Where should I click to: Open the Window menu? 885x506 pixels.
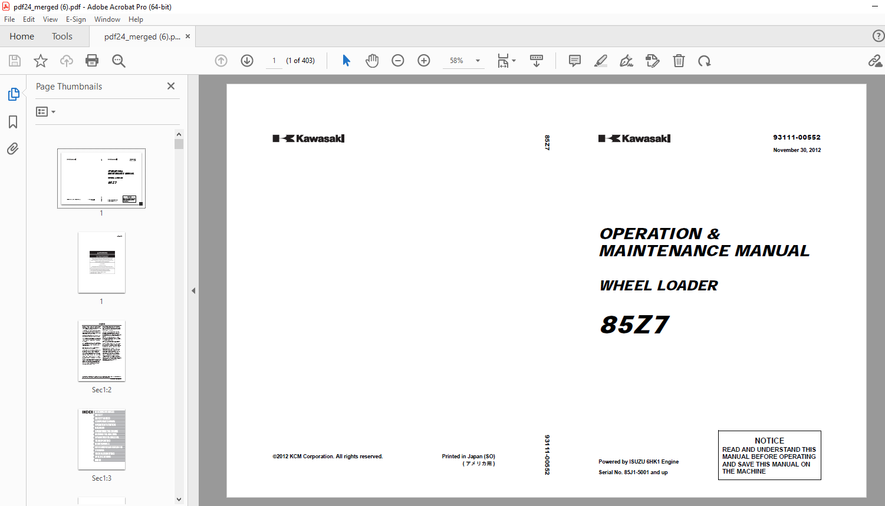107,19
